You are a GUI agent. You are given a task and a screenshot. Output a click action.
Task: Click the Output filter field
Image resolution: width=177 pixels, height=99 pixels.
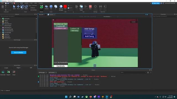pos(133,73)
